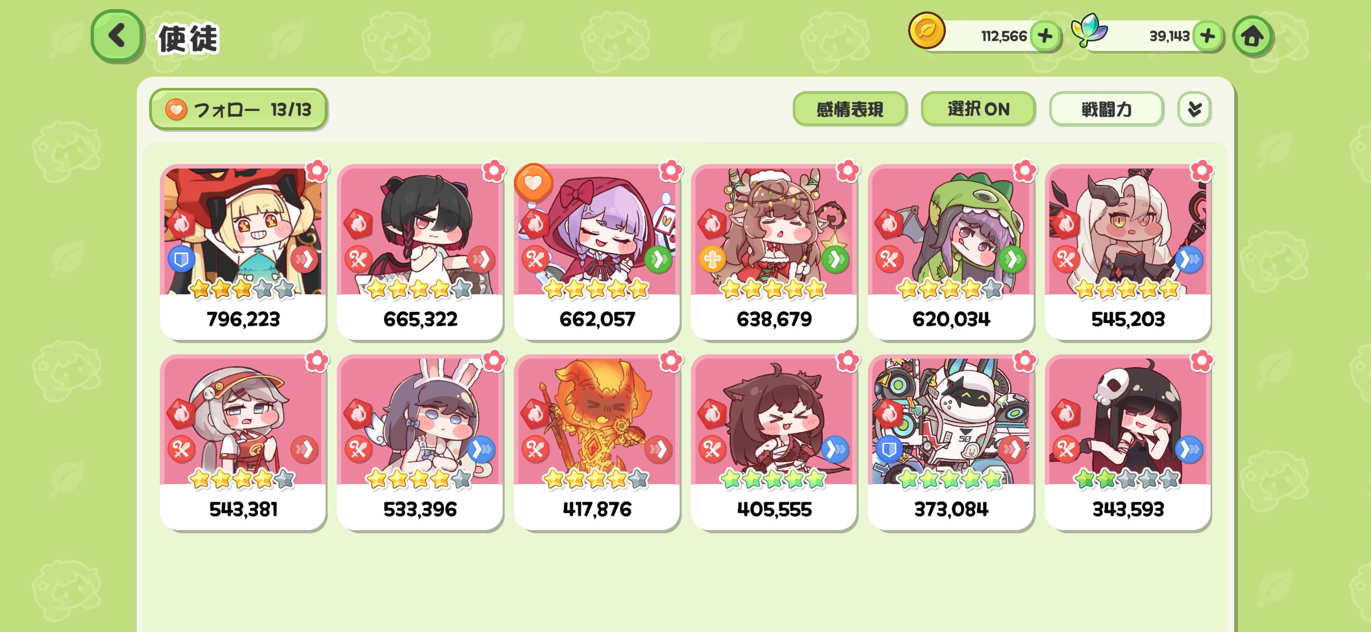Toggle the フォロー 13/13 follow filter
Image resolution: width=1371 pixels, height=632 pixels.
(238, 109)
